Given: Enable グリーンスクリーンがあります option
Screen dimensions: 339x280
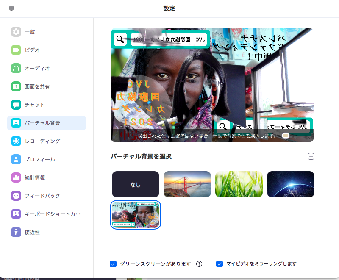Looking at the screenshot, I should (113, 264).
